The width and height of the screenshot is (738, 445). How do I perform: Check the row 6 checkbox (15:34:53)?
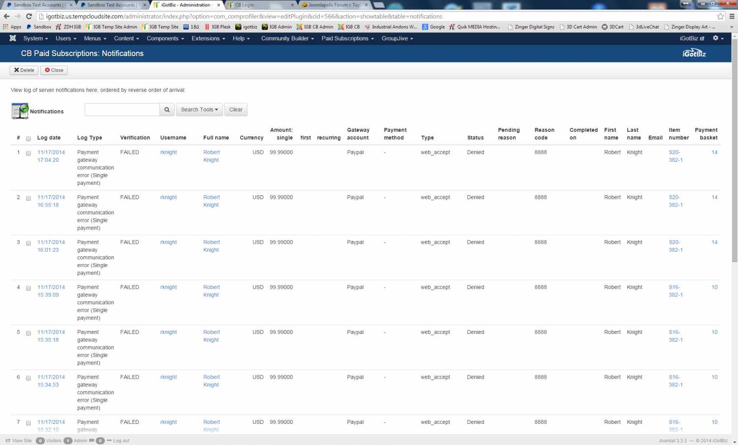[29, 378]
